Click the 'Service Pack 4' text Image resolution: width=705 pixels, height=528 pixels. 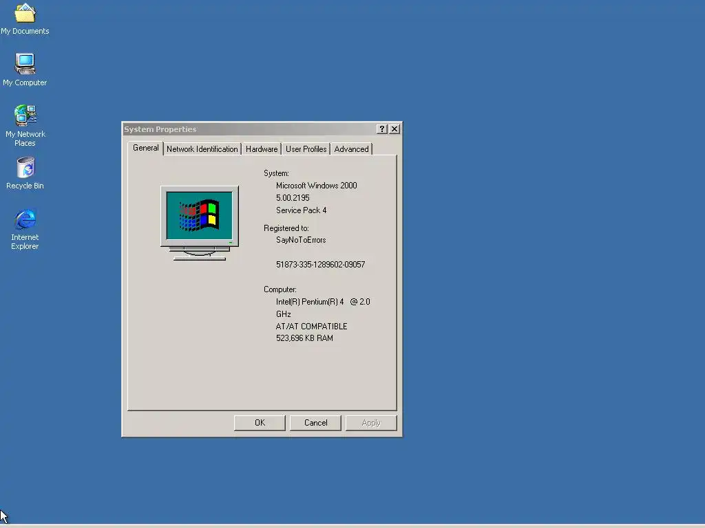302,210
